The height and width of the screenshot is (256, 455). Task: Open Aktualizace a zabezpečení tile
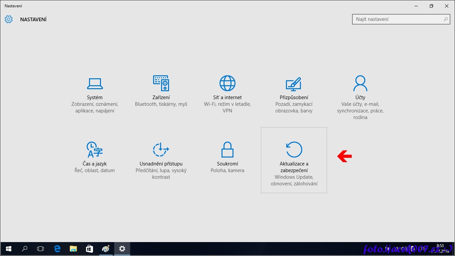pyautogui.click(x=294, y=160)
